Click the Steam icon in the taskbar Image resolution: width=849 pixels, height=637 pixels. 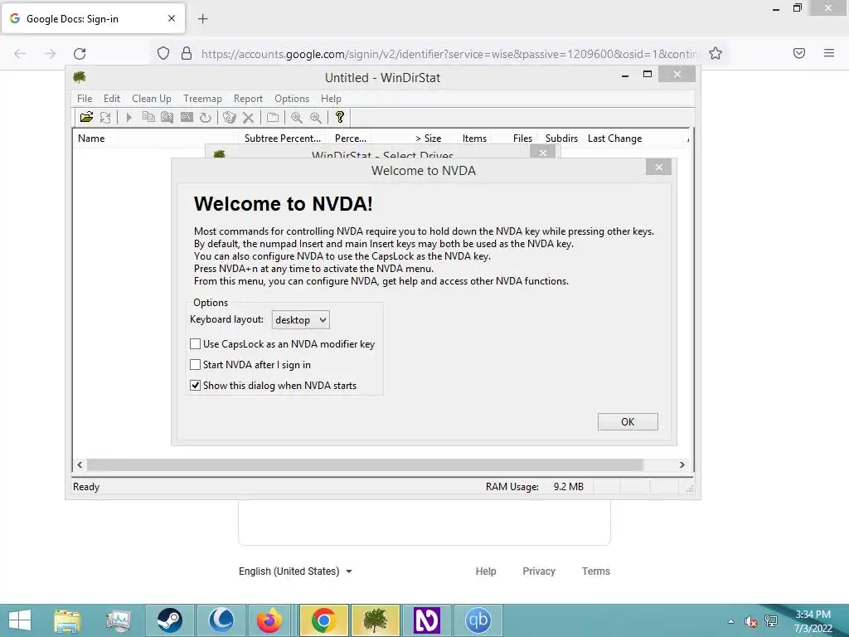point(169,620)
